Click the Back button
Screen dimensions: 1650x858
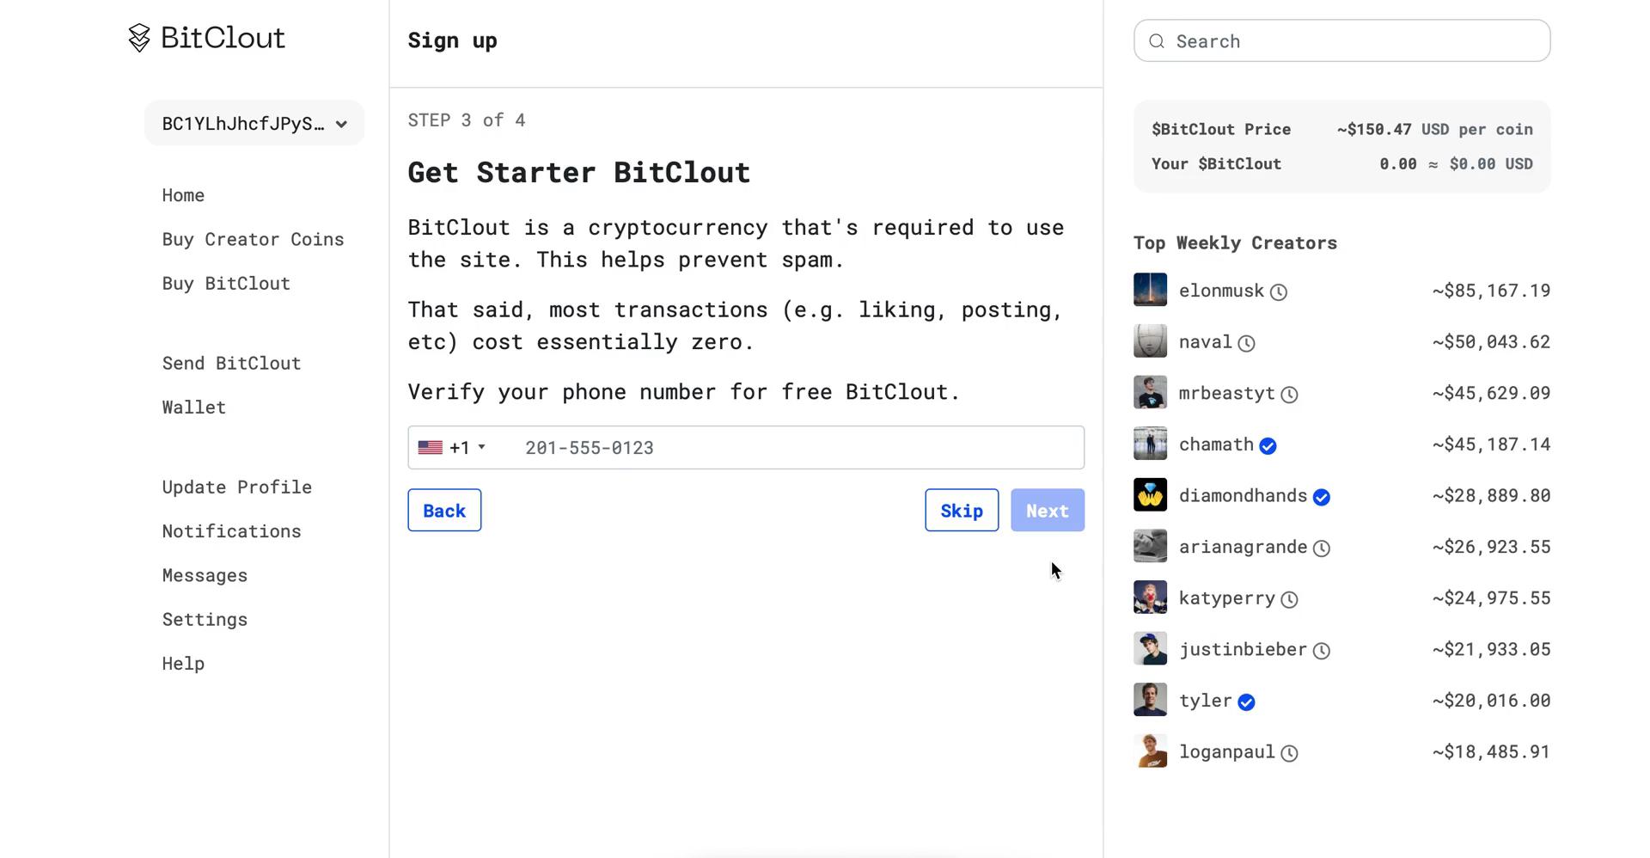[443, 510]
